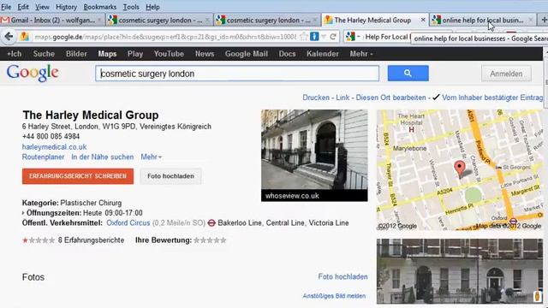Open the View menu
The image size is (548, 308).
(42, 7)
